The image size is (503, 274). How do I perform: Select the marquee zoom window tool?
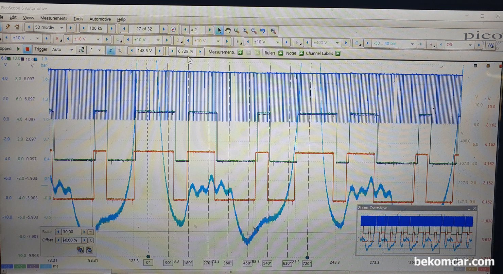pos(237,31)
